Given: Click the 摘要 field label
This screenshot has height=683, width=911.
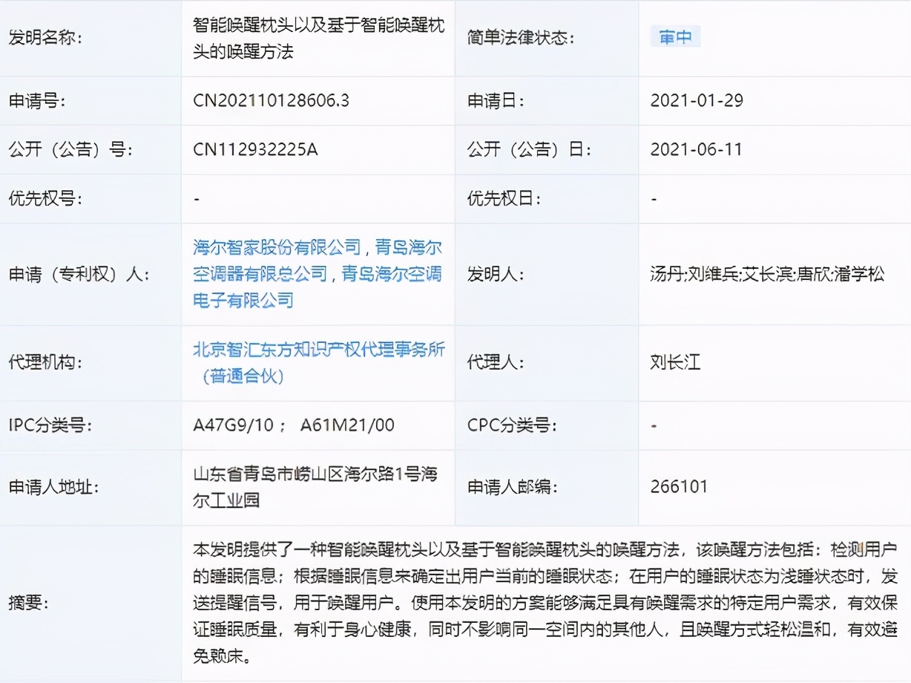Looking at the screenshot, I should [27, 603].
